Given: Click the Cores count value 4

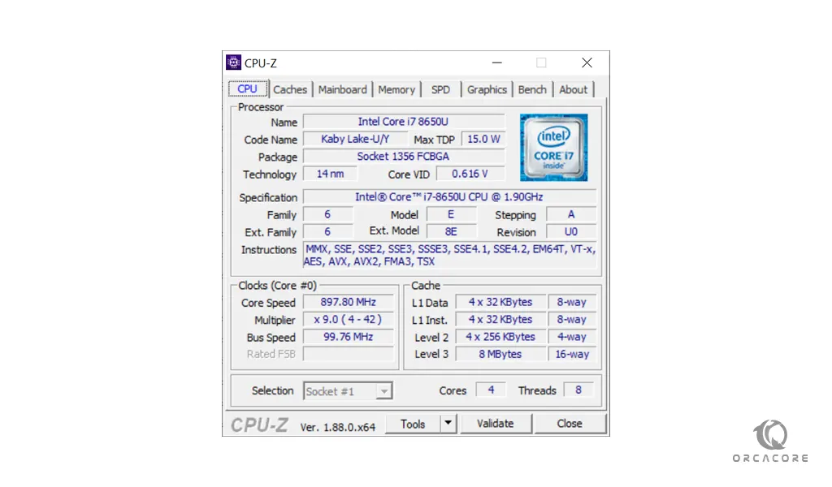Looking at the screenshot, I should point(491,390).
